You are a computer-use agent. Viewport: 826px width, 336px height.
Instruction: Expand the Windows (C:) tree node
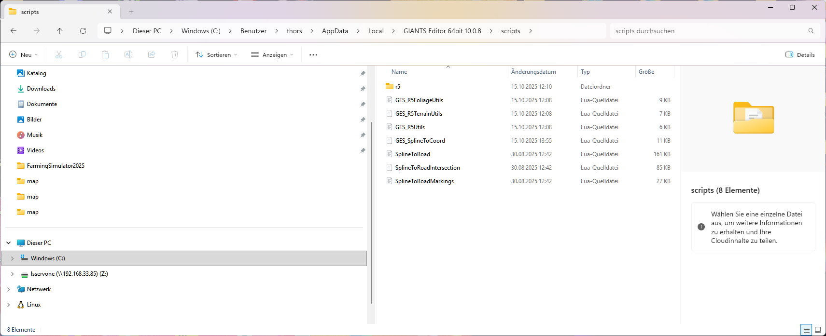(x=12, y=258)
